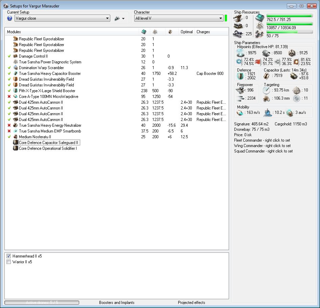This screenshot has height=308, width=320.
Task: Select the Damage Control II module icon
Action: [16, 56]
